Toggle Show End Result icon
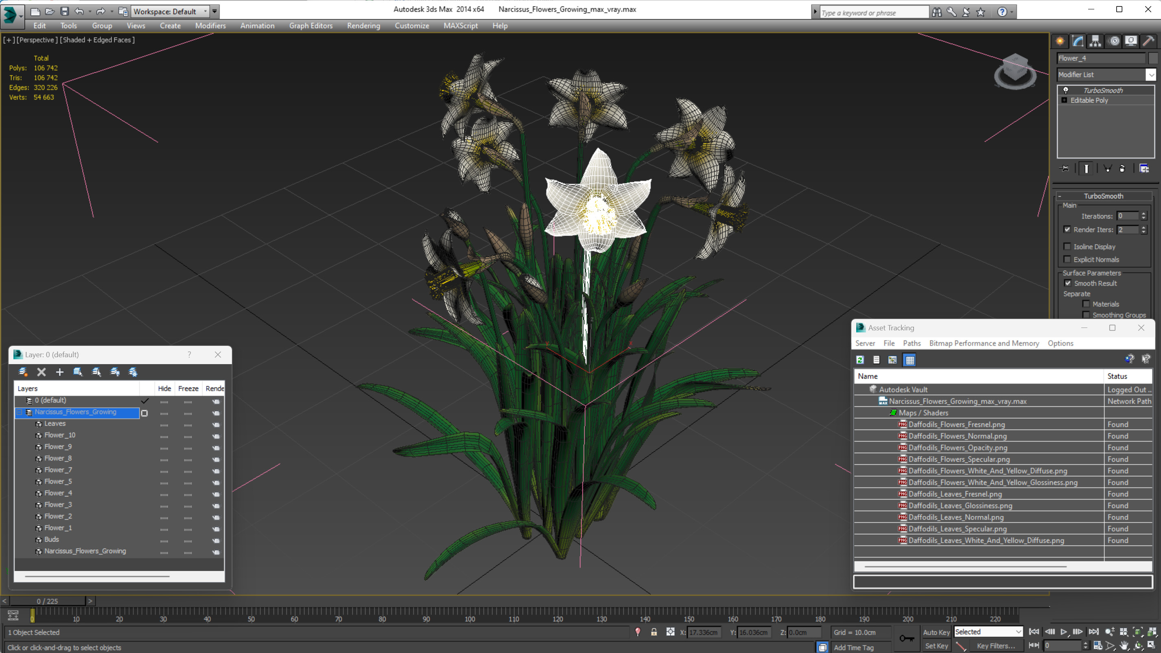Viewport: 1161px width, 653px height. pos(1086,168)
